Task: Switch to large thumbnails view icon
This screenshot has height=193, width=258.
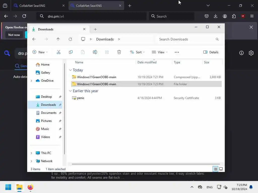Action: pos(221,169)
